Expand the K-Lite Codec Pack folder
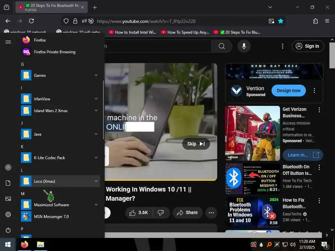Image resolution: width=335 pixels, height=251 pixels. click(x=60, y=158)
